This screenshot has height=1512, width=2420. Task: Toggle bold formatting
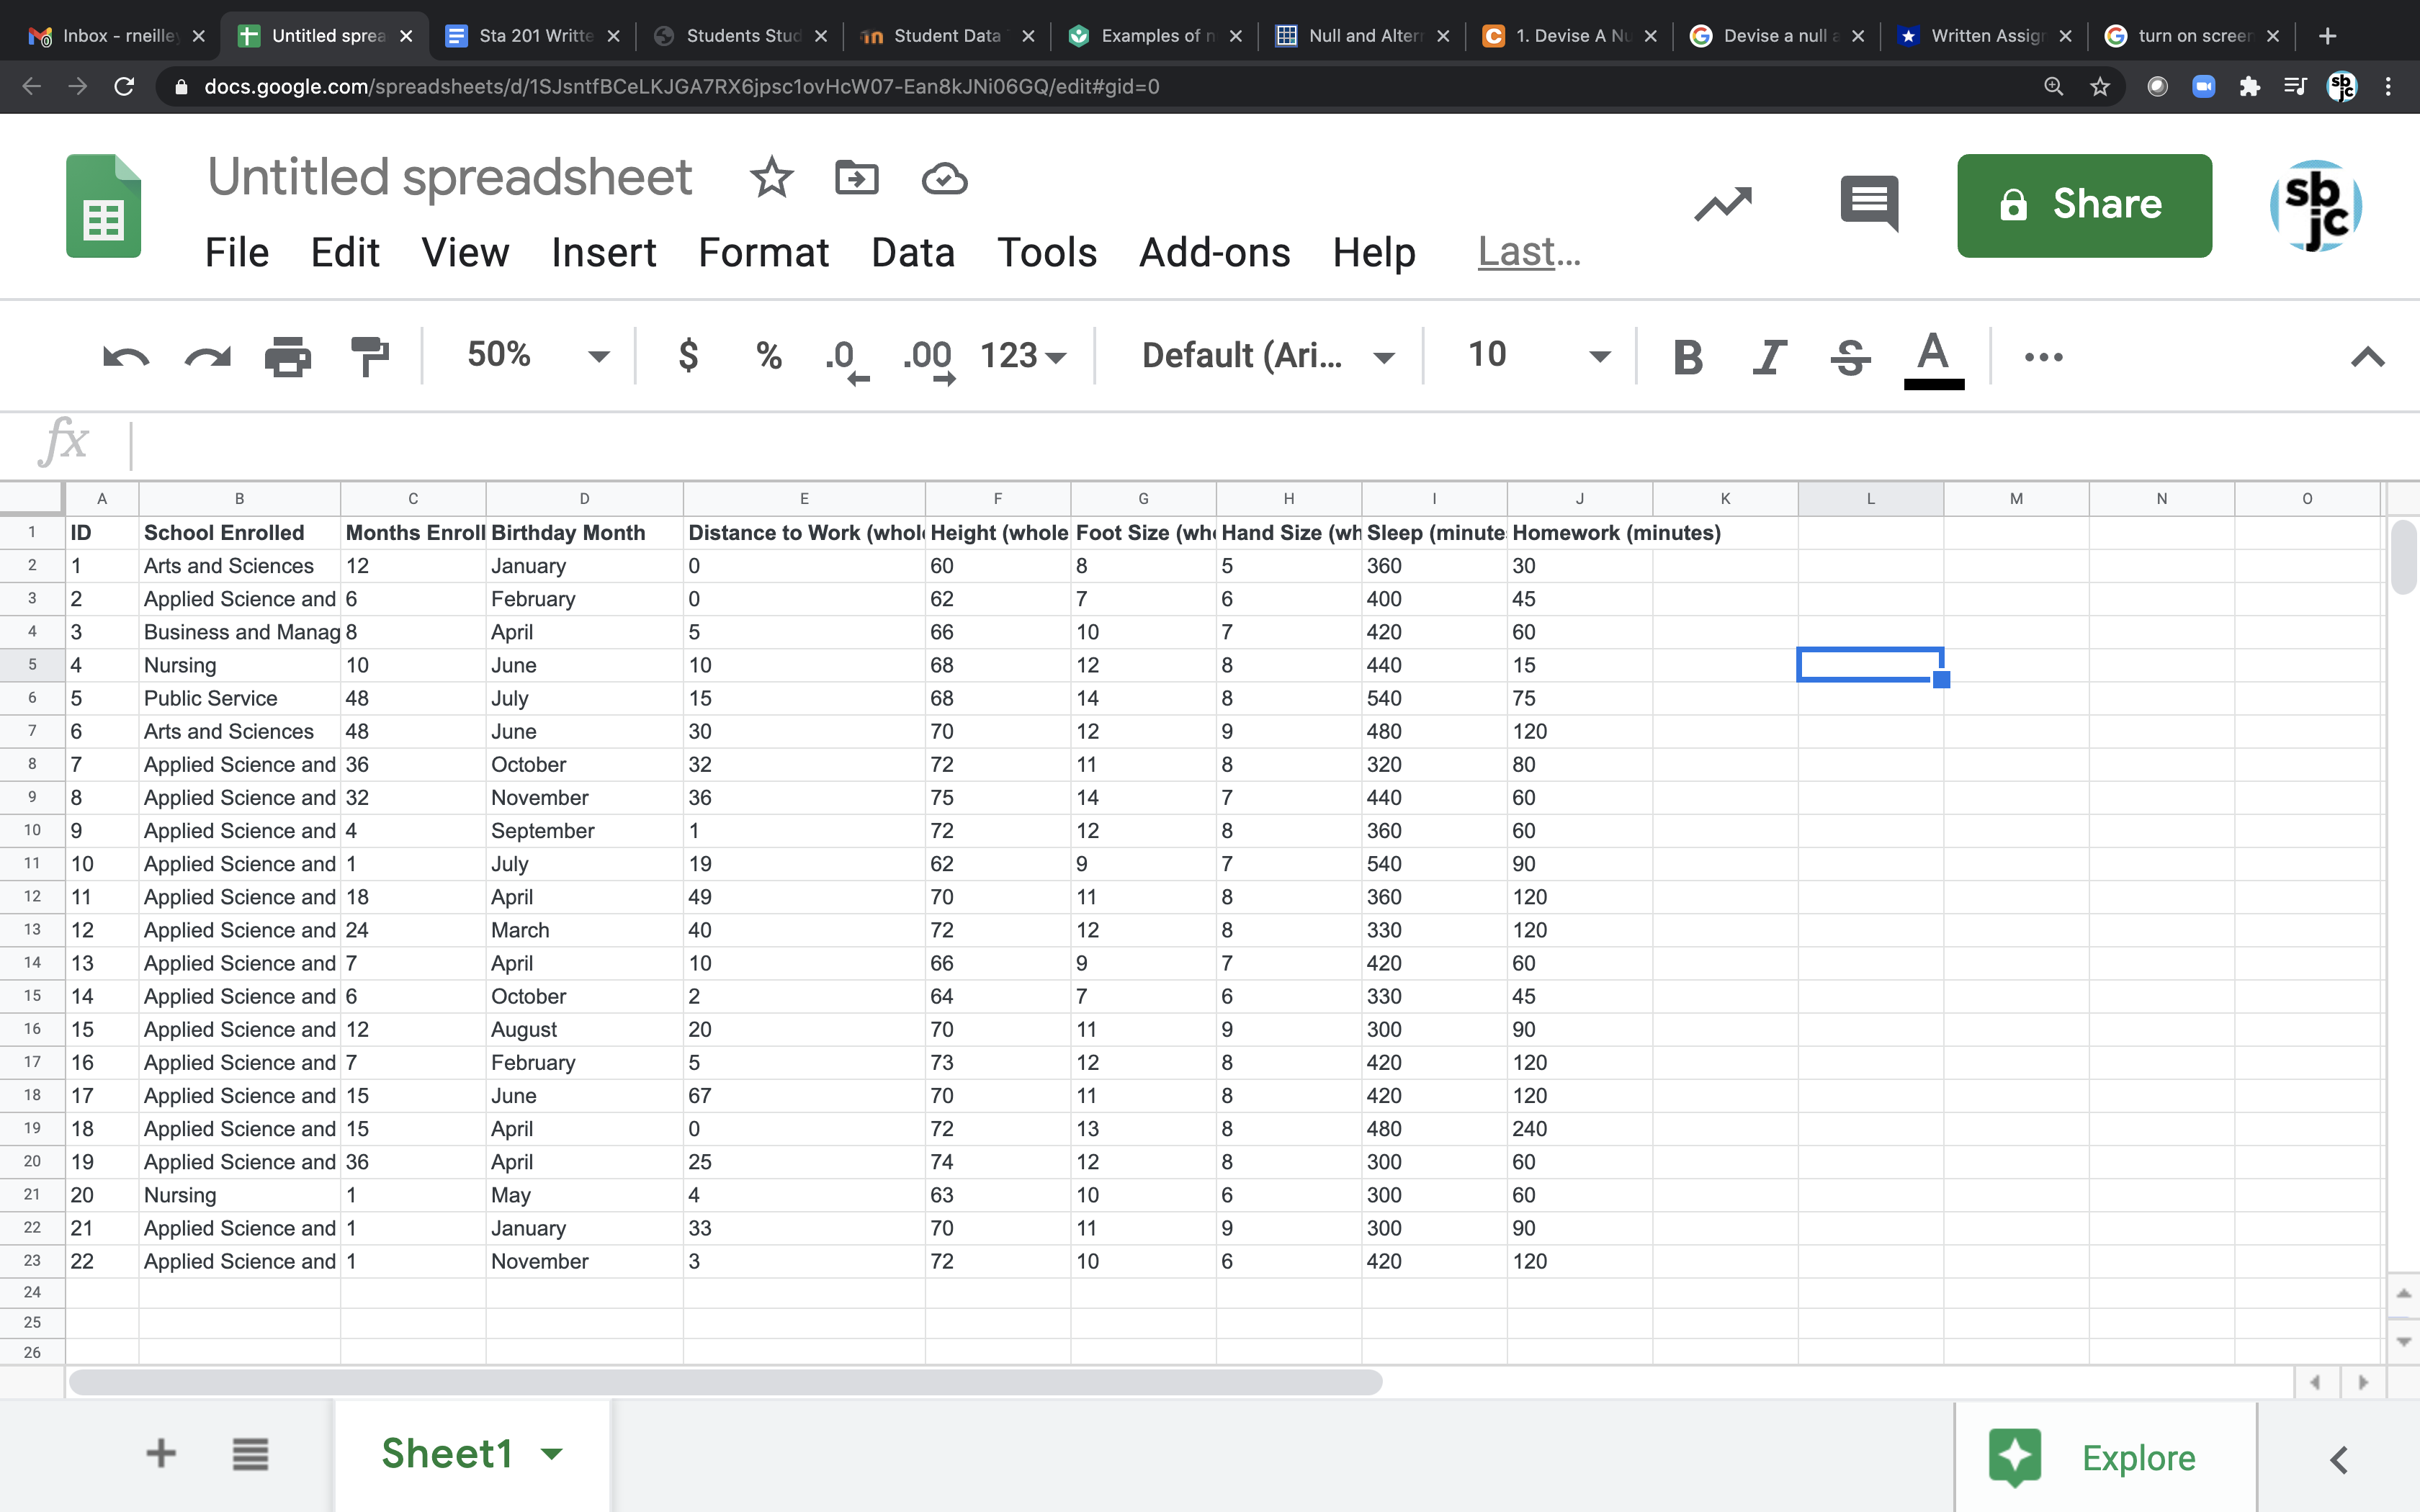click(1688, 357)
